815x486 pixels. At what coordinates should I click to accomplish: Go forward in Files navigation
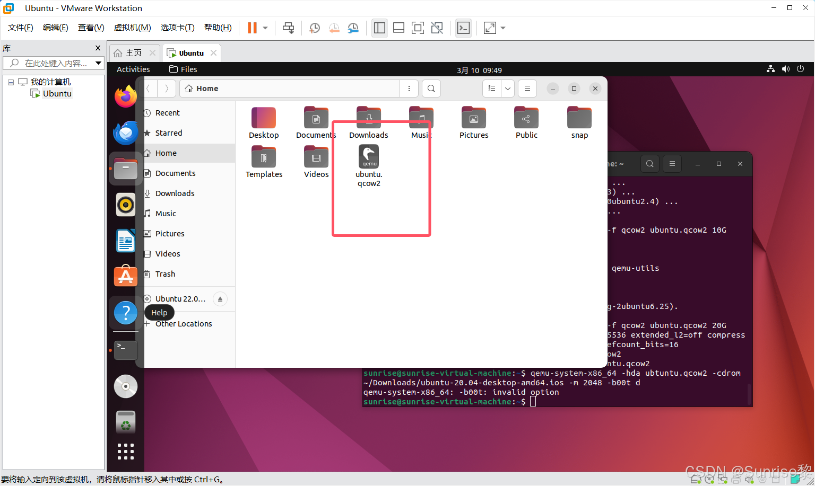point(167,89)
